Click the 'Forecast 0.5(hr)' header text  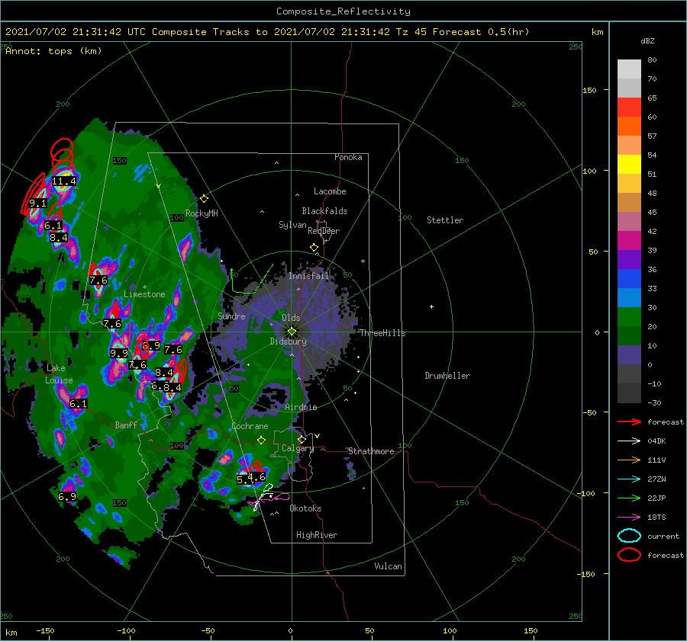click(x=481, y=32)
